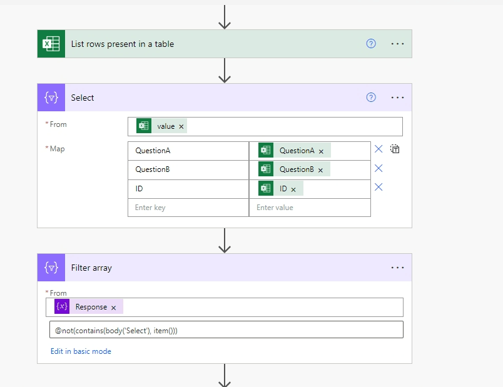Click the QuestionA value token
The image size is (503, 387).
[x=295, y=151]
